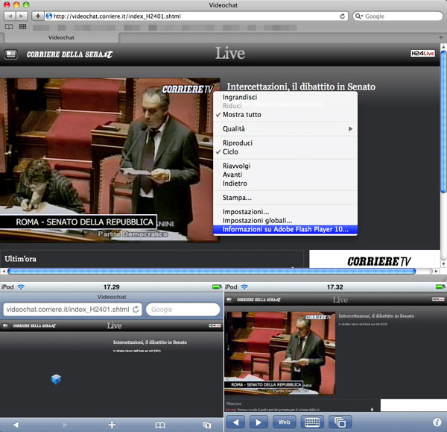The image size is (447, 432).
Task: Open 'Impostazioni...' settings dialog entry
Action: coord(246,212)
